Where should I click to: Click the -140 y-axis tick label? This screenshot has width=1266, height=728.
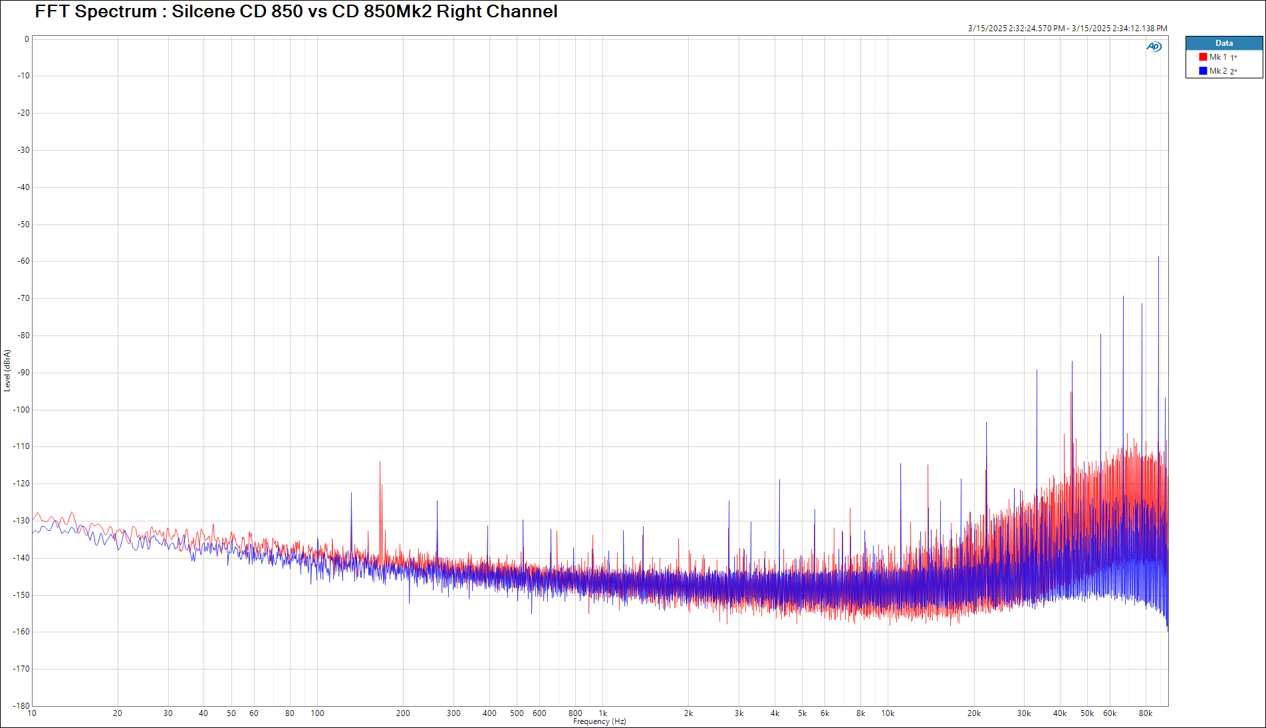click(x=22, y=558)
